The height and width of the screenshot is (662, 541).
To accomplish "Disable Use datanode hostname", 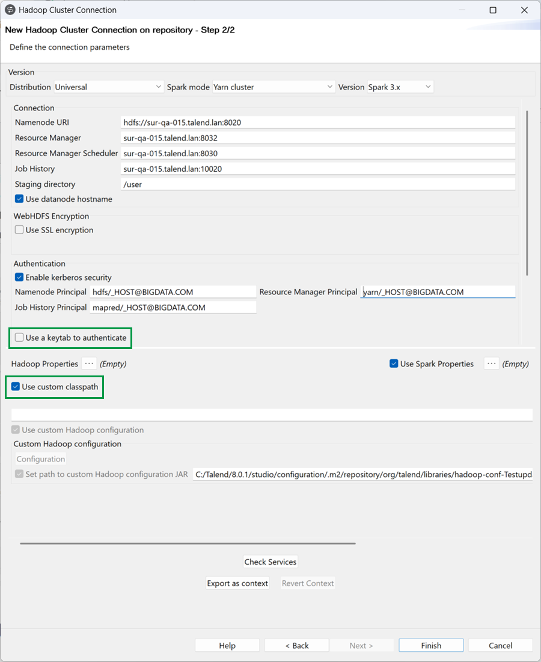I will (19, 198).
